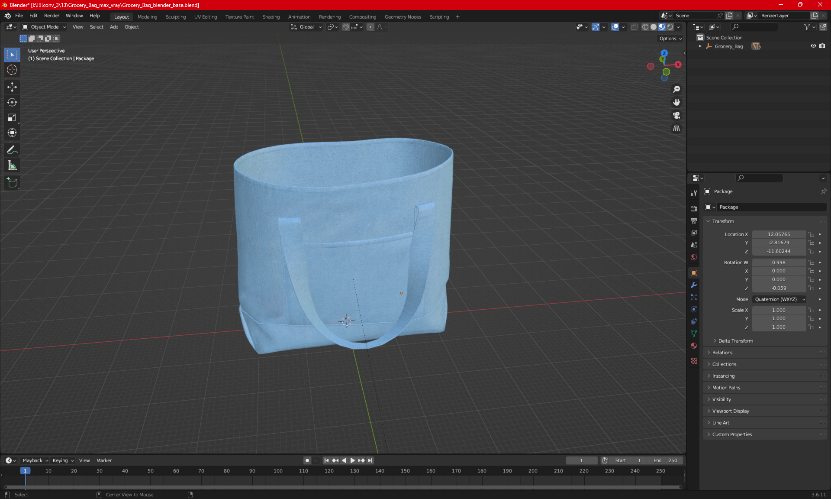Open the Tool properties tab
The image size is (831, 499).
coord(694,193)
